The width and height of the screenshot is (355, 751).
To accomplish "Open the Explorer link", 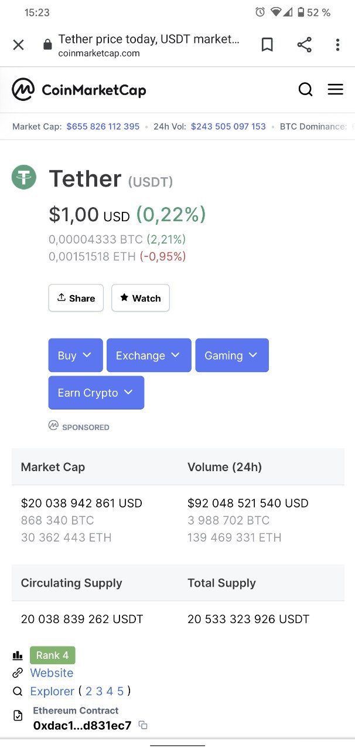I will coord(52,691).
